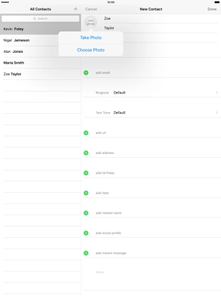Open the Ringtone Default chevron
221x296 pixels.
coord(217,92)
